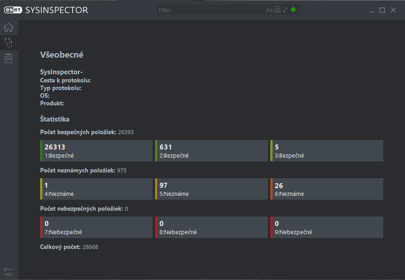Click the 'Celkový počet: 28668' line

coord(69,247)
